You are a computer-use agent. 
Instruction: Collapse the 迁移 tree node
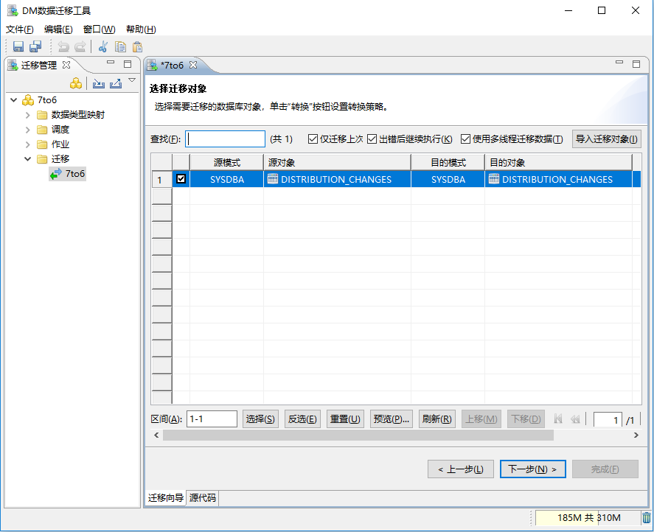tap(27, 158)
